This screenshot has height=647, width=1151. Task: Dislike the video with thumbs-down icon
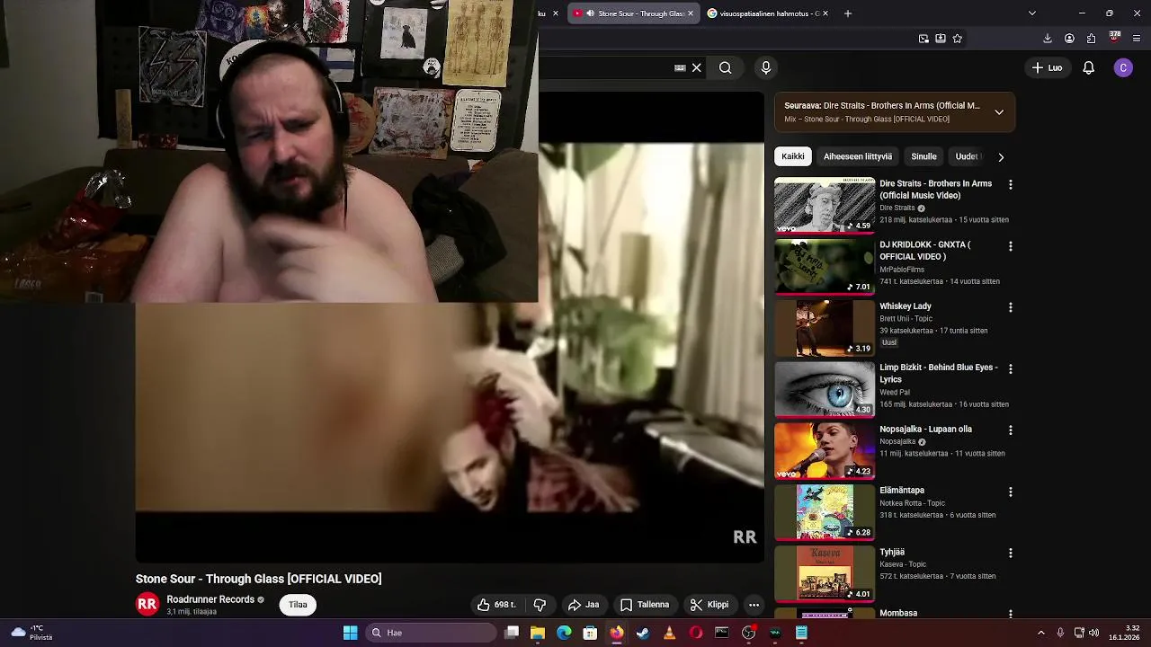tap(540, 605)
